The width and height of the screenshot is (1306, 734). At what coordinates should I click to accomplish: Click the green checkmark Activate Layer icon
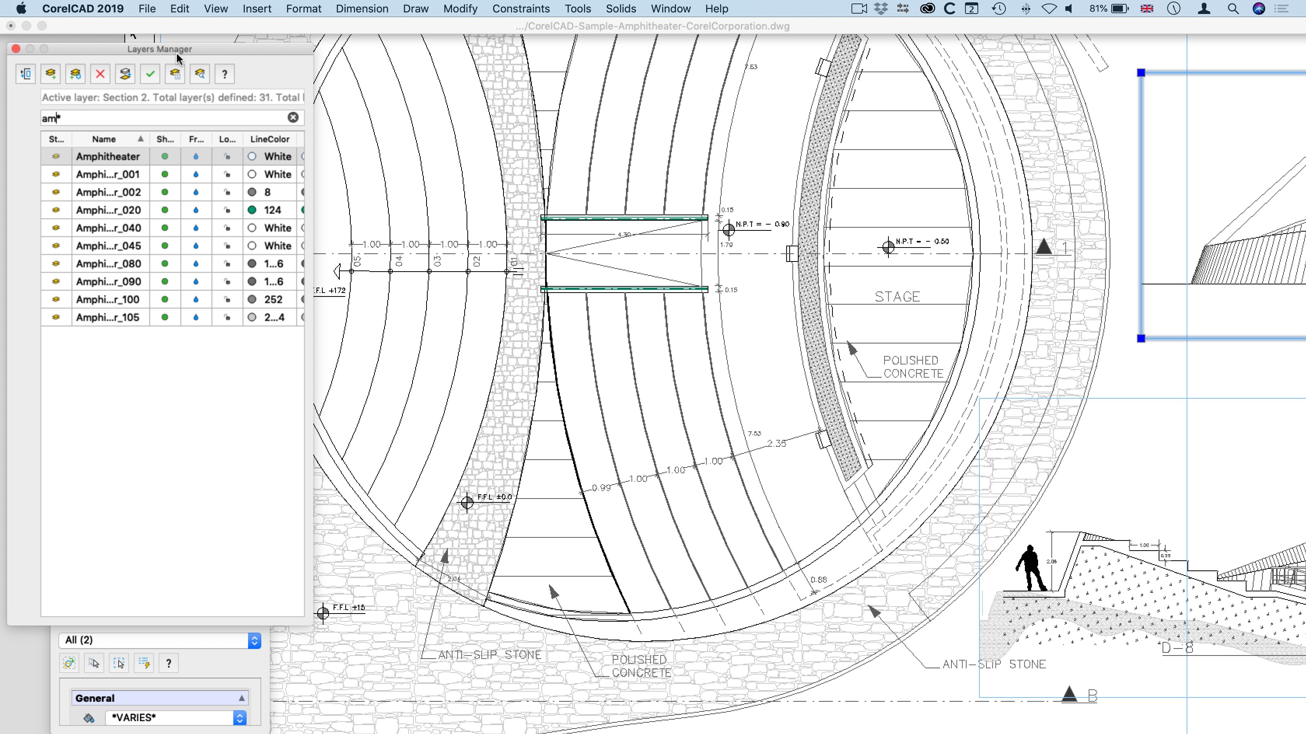(x=150, y=75)
